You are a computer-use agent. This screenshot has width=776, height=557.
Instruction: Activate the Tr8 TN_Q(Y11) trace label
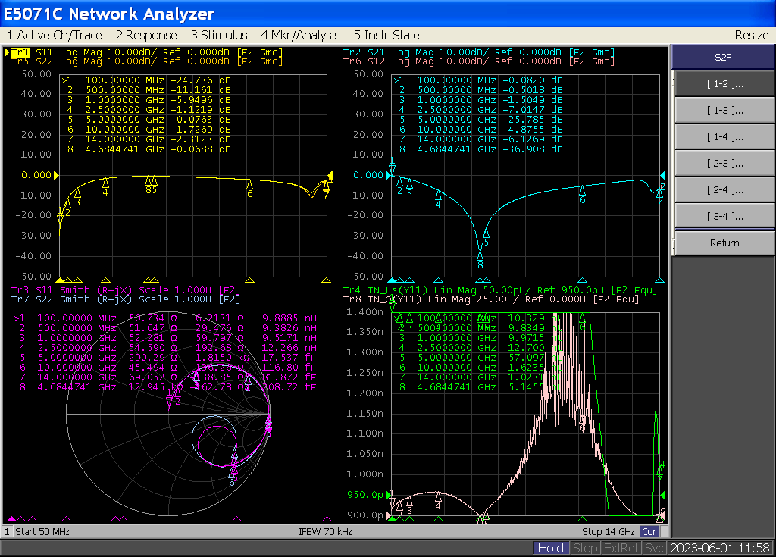tap(491, 299)
